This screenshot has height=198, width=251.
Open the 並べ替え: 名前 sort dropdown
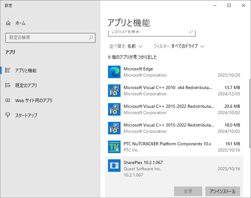coord(126,46)
